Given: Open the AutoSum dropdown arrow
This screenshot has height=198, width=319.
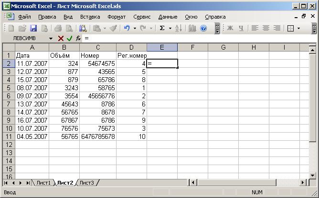Looking at the screenshot, I should (x=170, y=28).
